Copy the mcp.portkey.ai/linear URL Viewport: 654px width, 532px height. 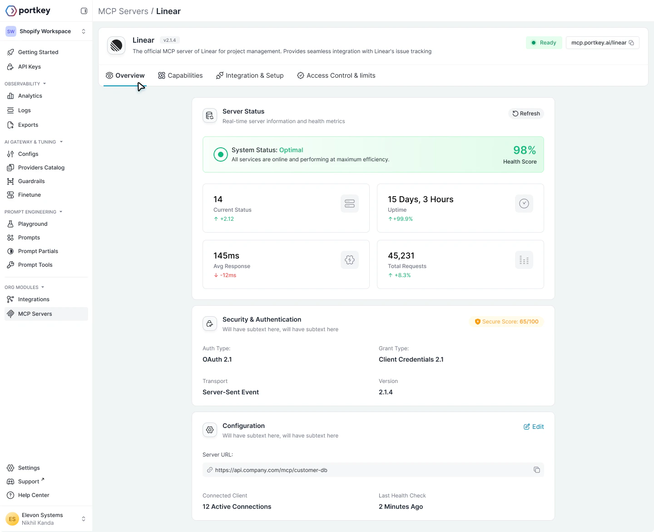coord(631,42)
